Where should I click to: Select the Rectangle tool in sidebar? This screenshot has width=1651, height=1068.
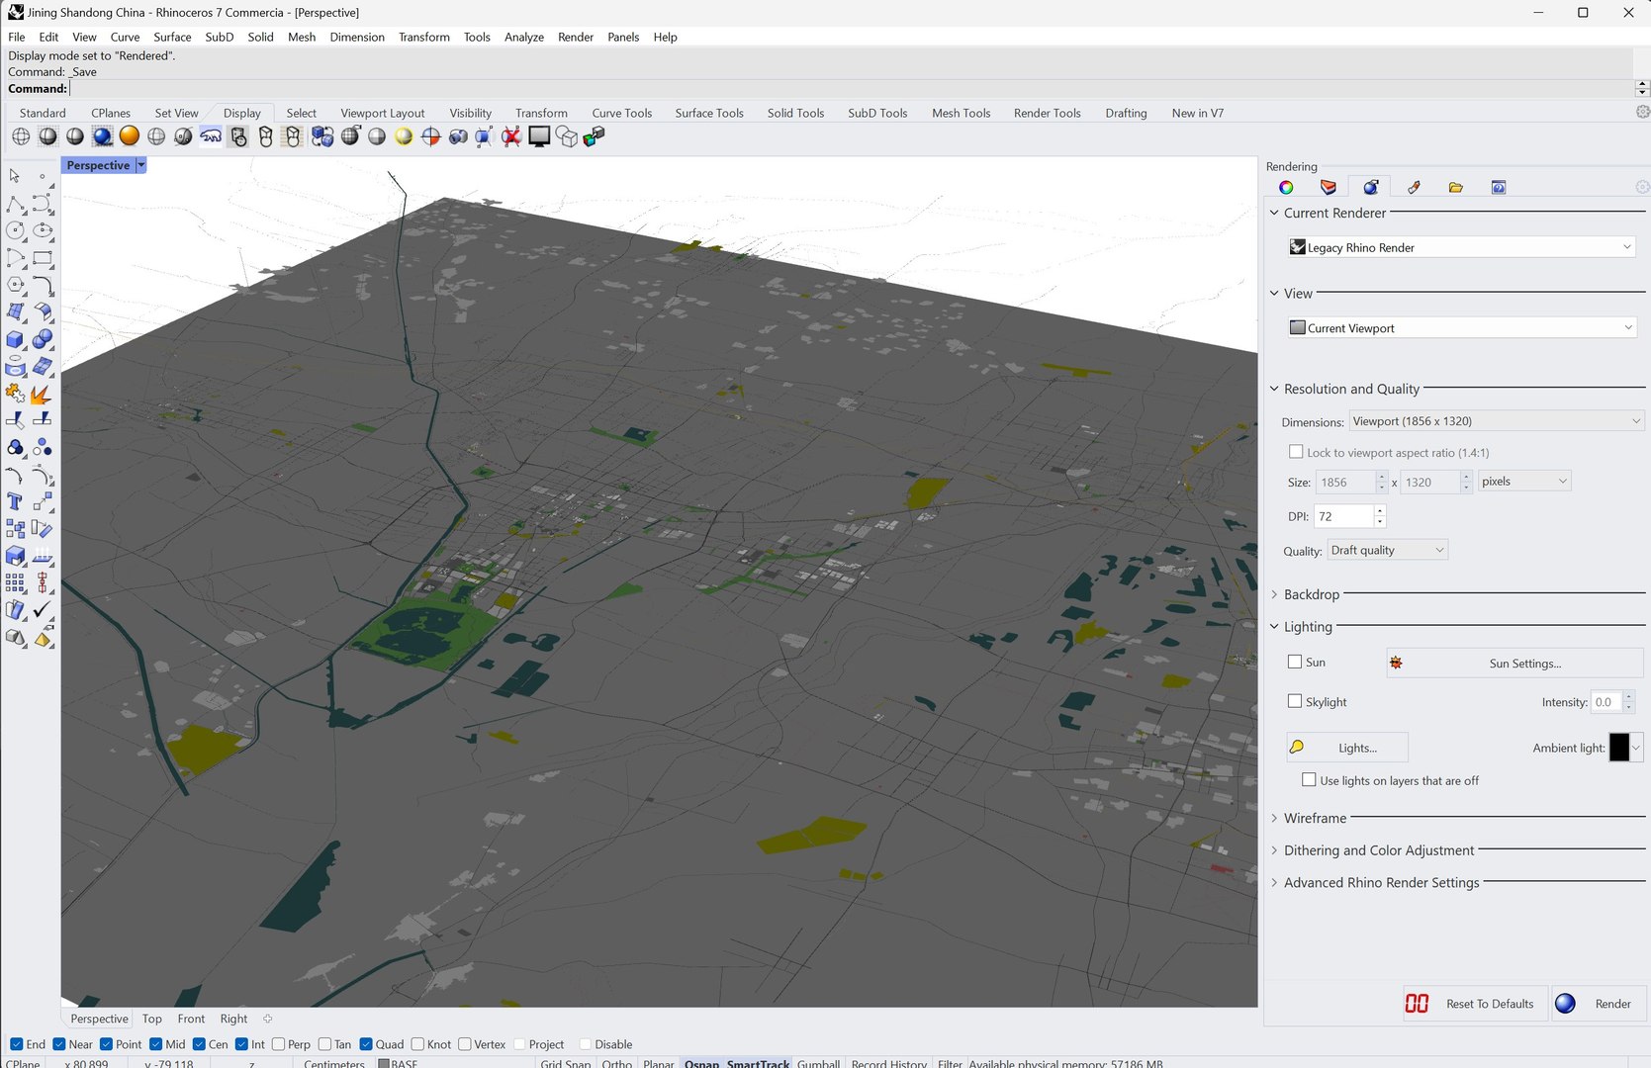[x=43, y=258]
